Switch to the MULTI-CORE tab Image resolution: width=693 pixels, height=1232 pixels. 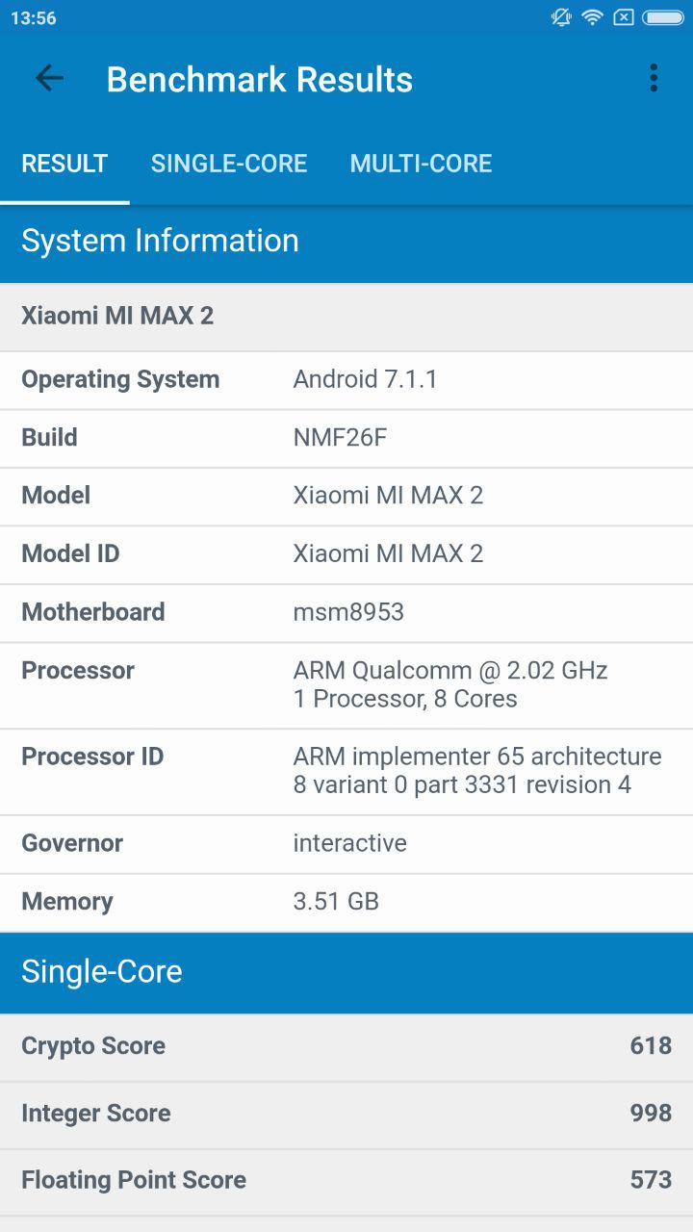[x=421, y=164]
